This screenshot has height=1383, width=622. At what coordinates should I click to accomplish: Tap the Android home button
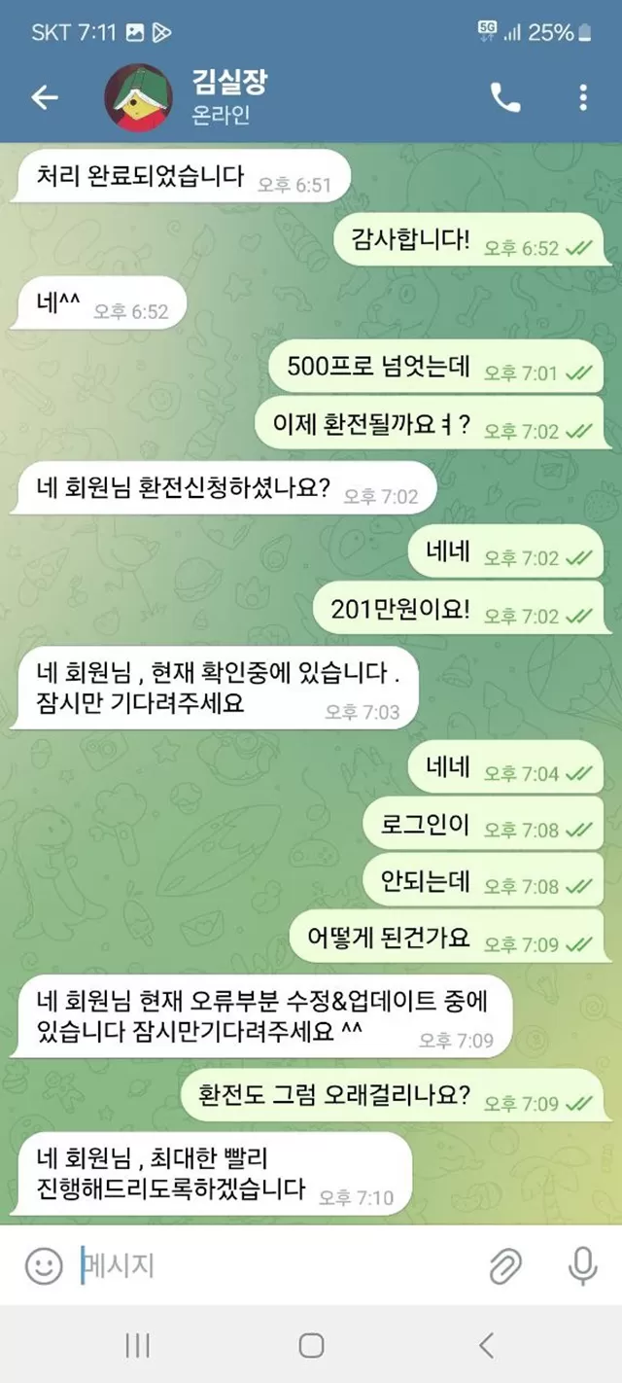(311, 1345)
